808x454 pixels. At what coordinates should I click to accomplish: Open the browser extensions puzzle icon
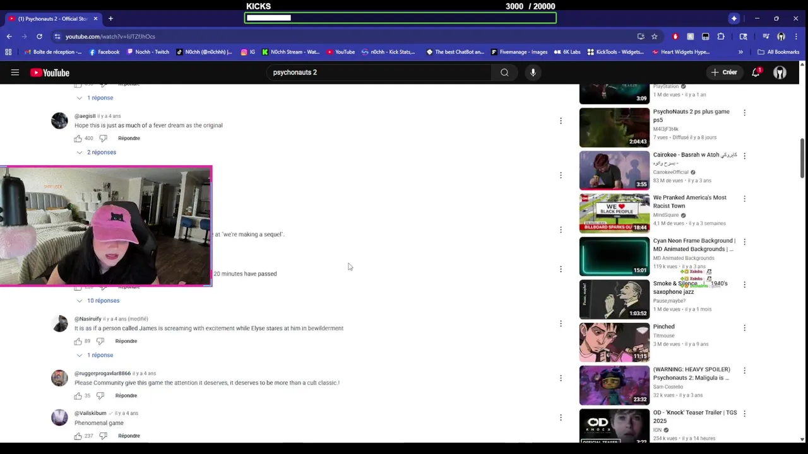721,37
